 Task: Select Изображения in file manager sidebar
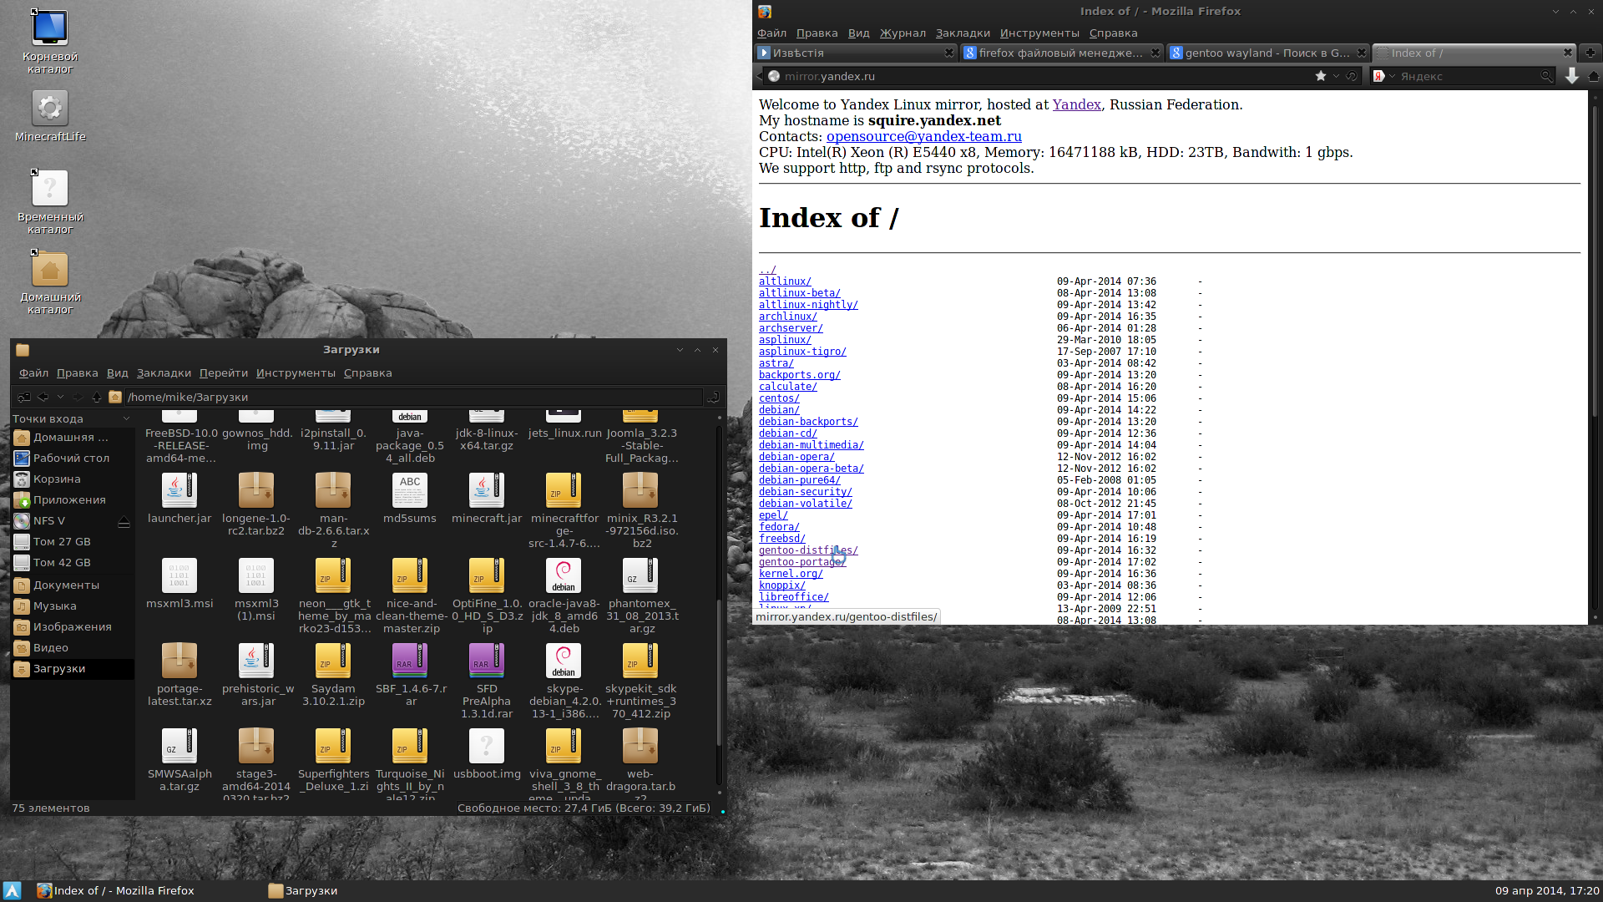pyautogui.click(x=72, y=626)
